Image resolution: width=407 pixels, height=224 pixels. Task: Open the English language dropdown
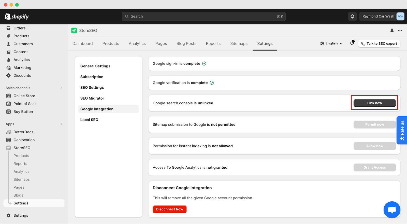pyautogui.click(x=331, y=43)
